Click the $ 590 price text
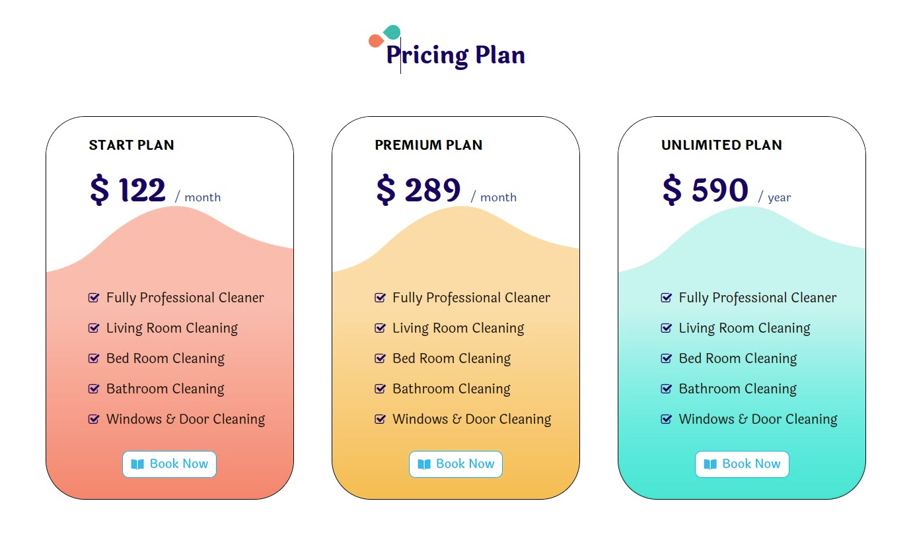Image resolution: width=915 pixels, height=536 pixels. (x=706, y=190)
